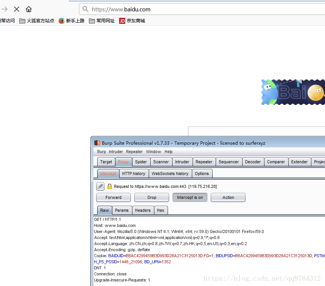Click the baidu.com URL address field
Viewport: 325px width, 286px height.
point(202,9)
